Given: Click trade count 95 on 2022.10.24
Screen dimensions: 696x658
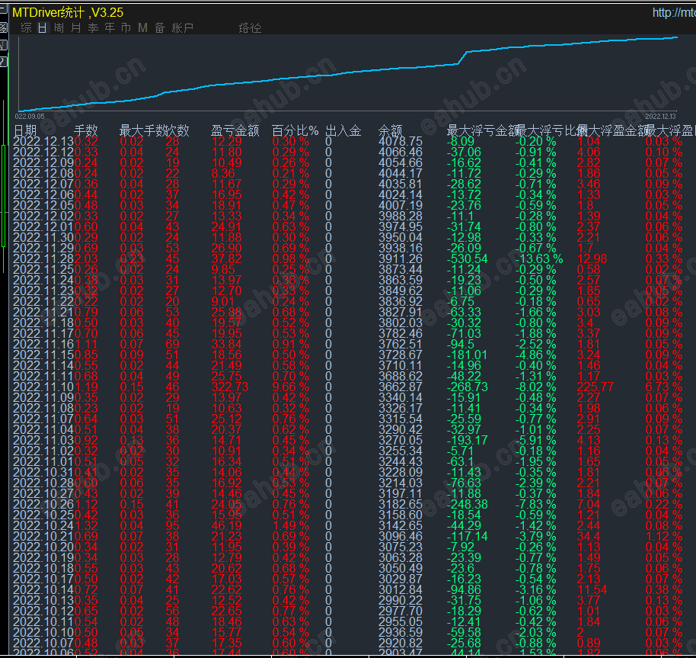Looking at the screenshot, I should coord(172,526).
